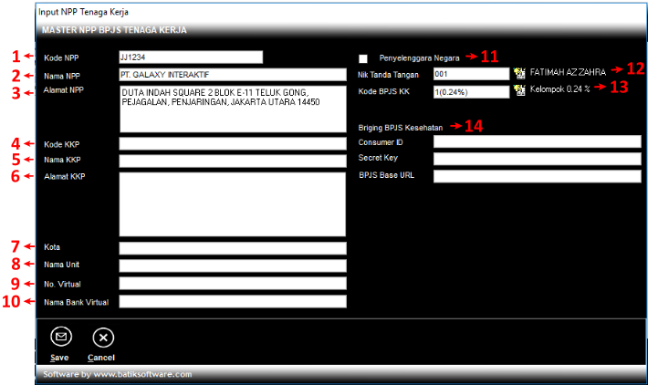The image size is (648, 385).
Task: Open lookup icon beside Kode BPJS KK
Action: (x=519, y=91)
